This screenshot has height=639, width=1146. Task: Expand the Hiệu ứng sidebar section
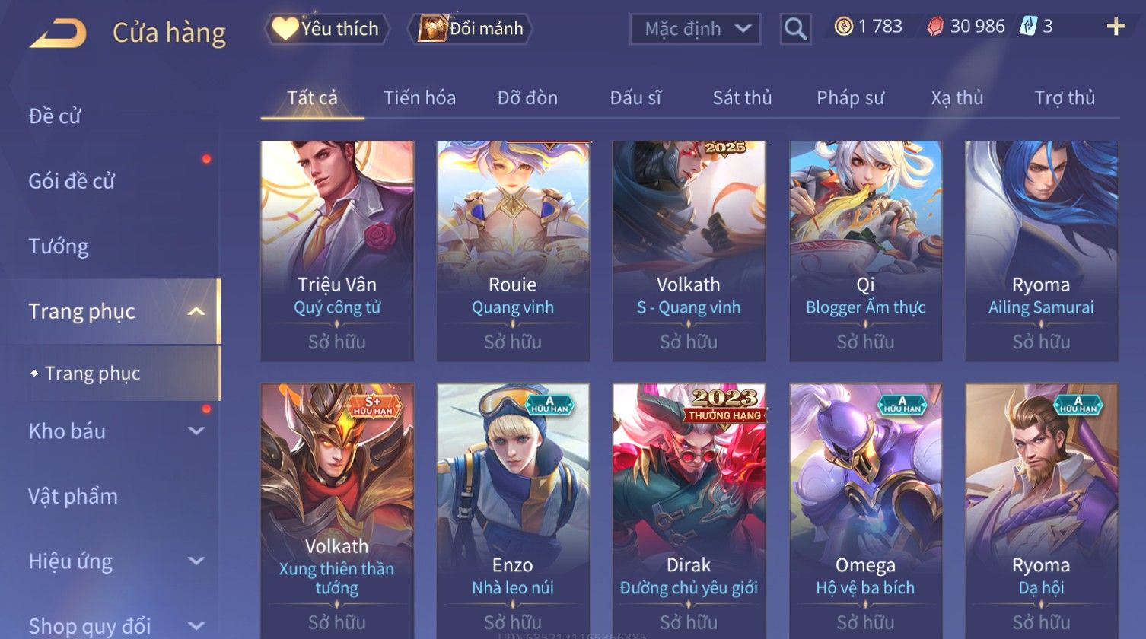tap(196, 561)
